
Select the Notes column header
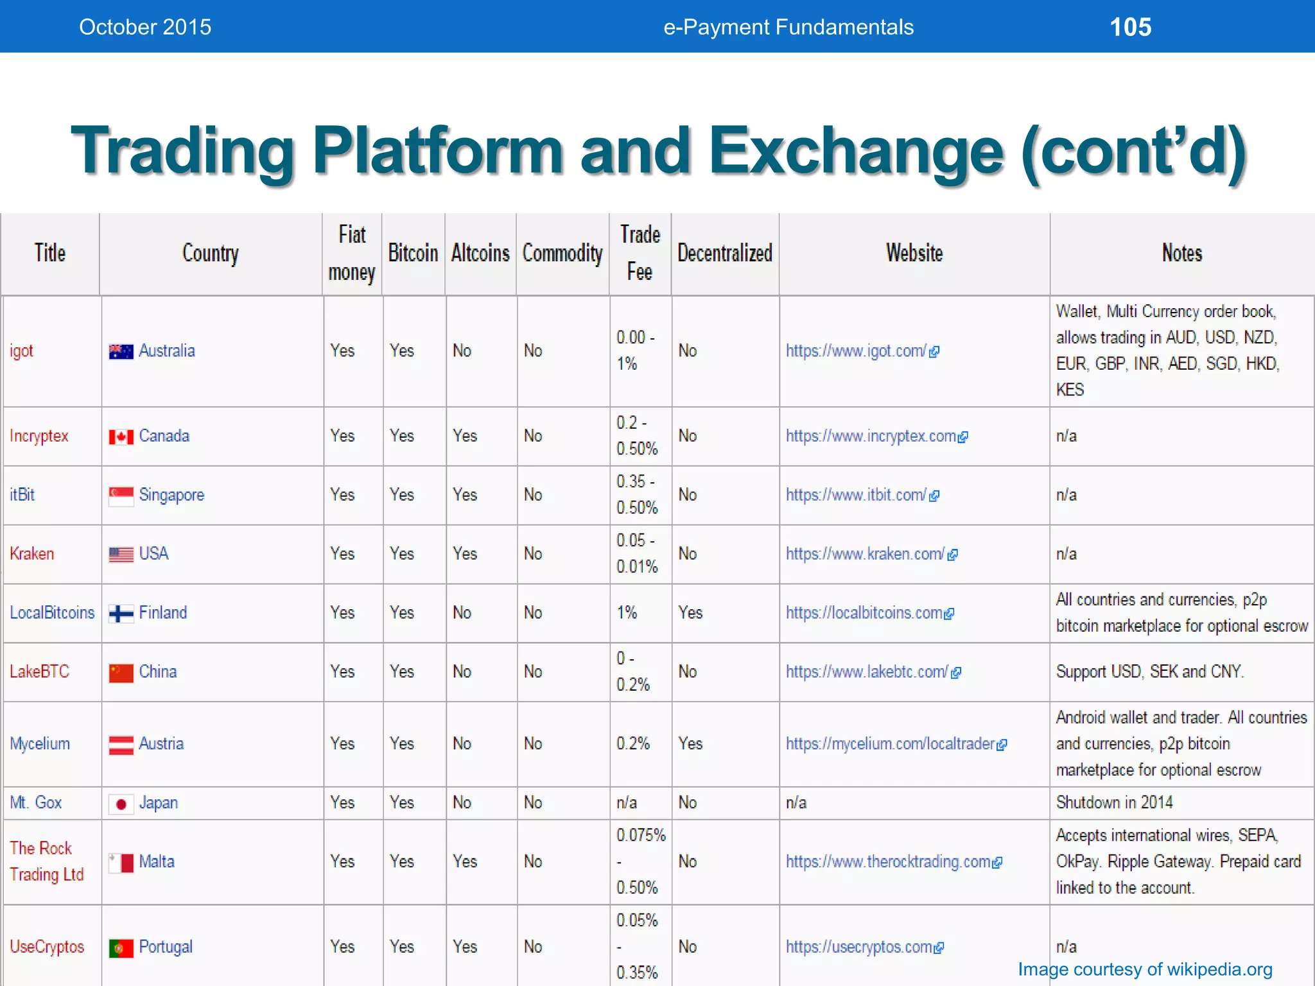point(1182,254)
